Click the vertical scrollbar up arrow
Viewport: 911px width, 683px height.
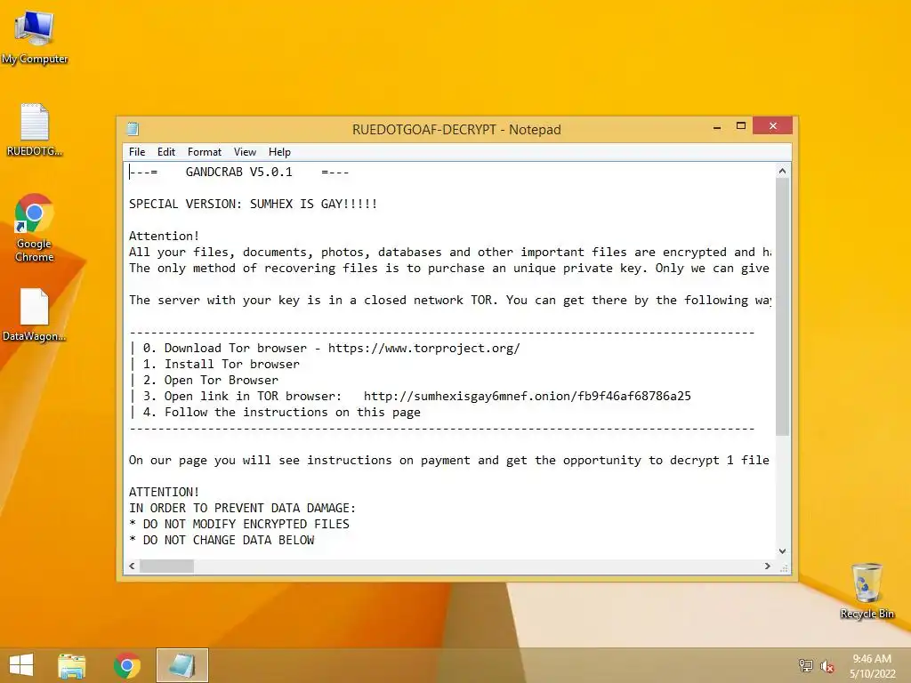coord(782,171)
